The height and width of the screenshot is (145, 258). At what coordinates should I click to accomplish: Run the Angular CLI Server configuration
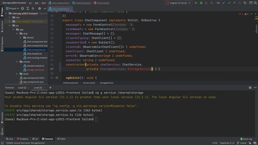point(196,3)
